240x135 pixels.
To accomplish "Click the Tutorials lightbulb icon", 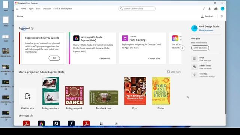I will tap(194, 75).
